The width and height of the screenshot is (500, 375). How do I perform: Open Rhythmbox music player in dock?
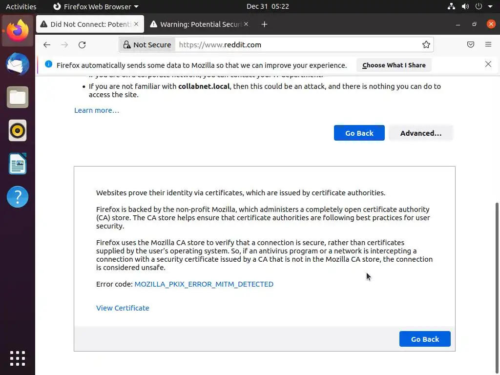18,130
